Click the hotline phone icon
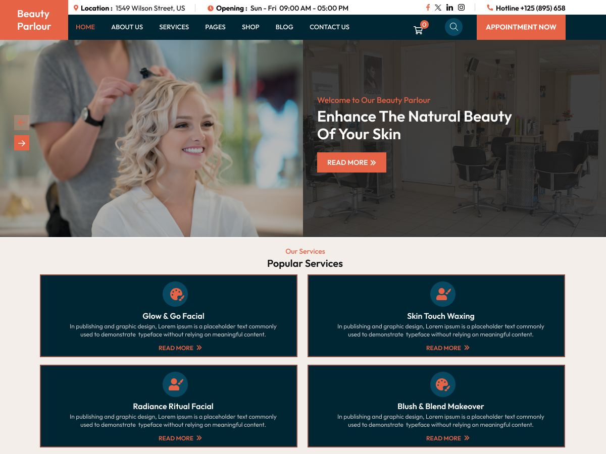The width and height of the screenshot is (606, 454). click(489, 7)
